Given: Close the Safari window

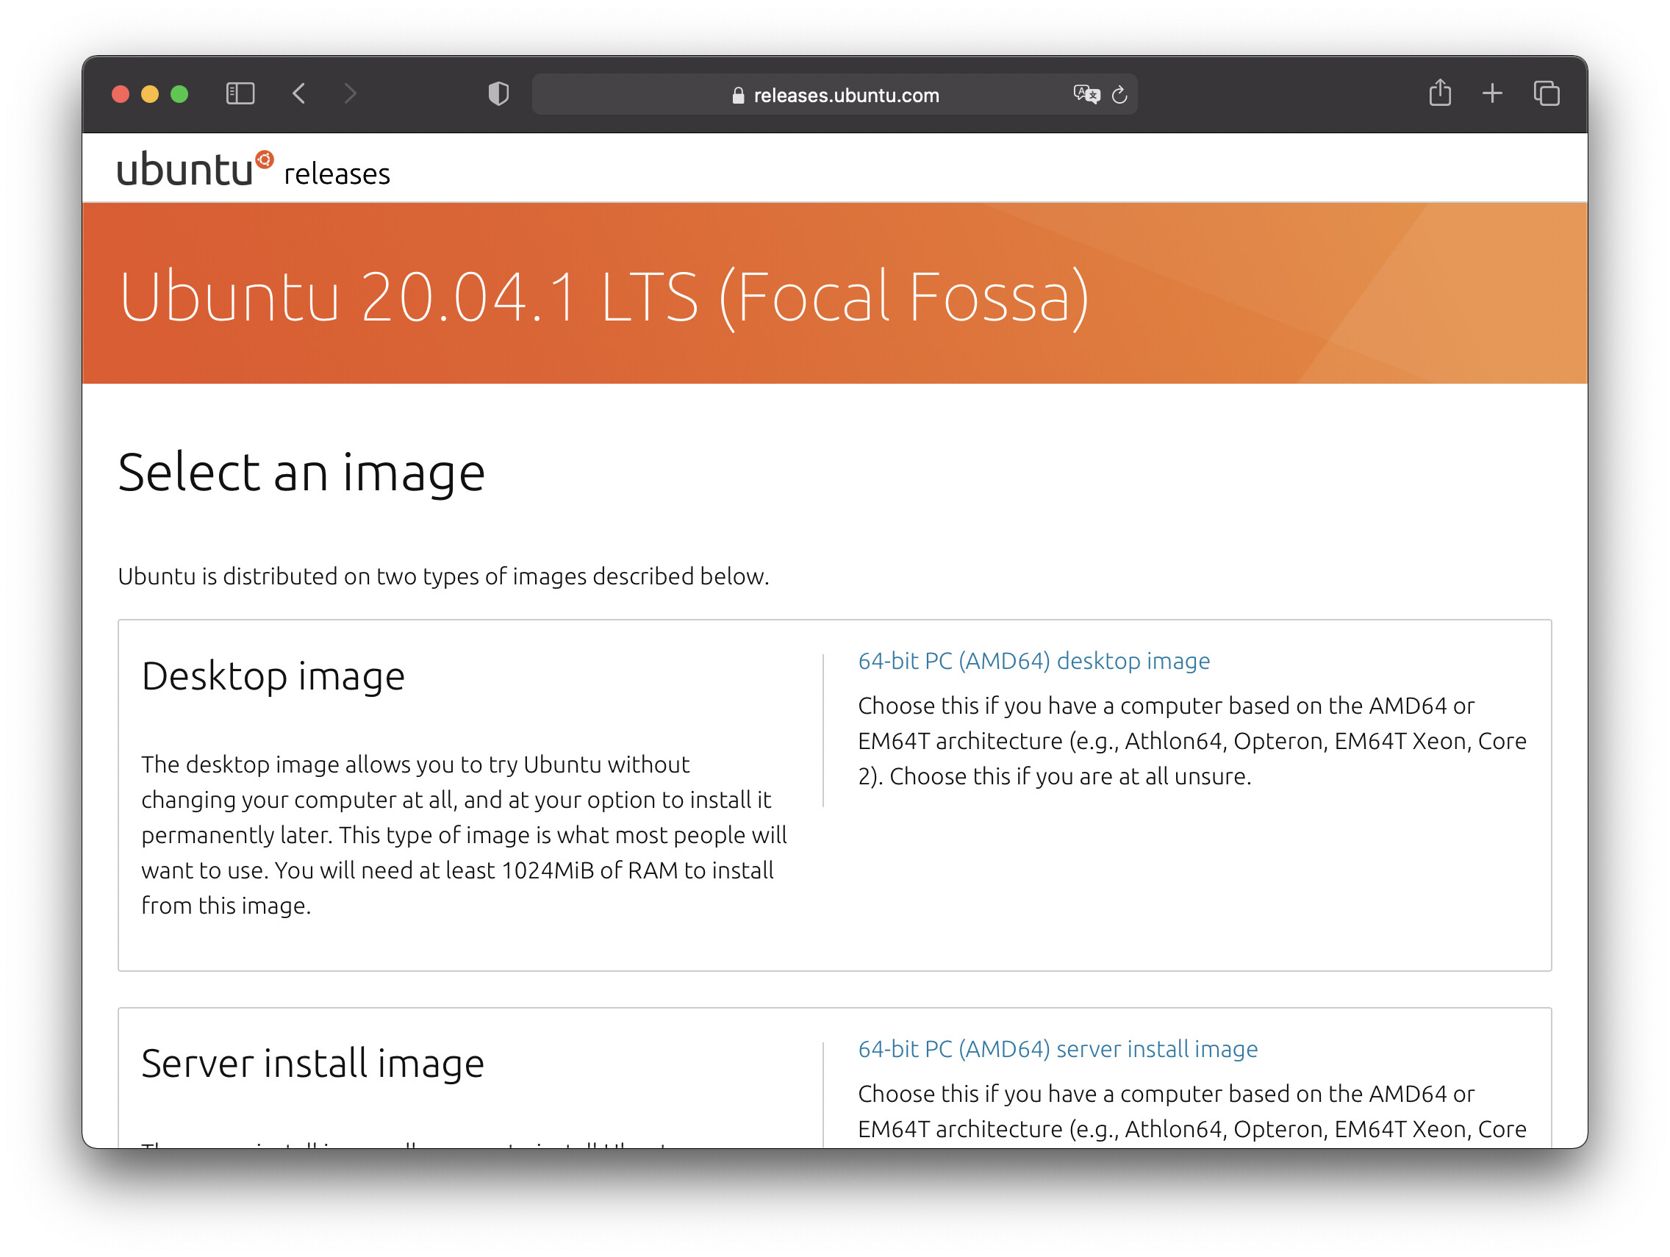Looking at the screenshot, I should coord(121,94).
